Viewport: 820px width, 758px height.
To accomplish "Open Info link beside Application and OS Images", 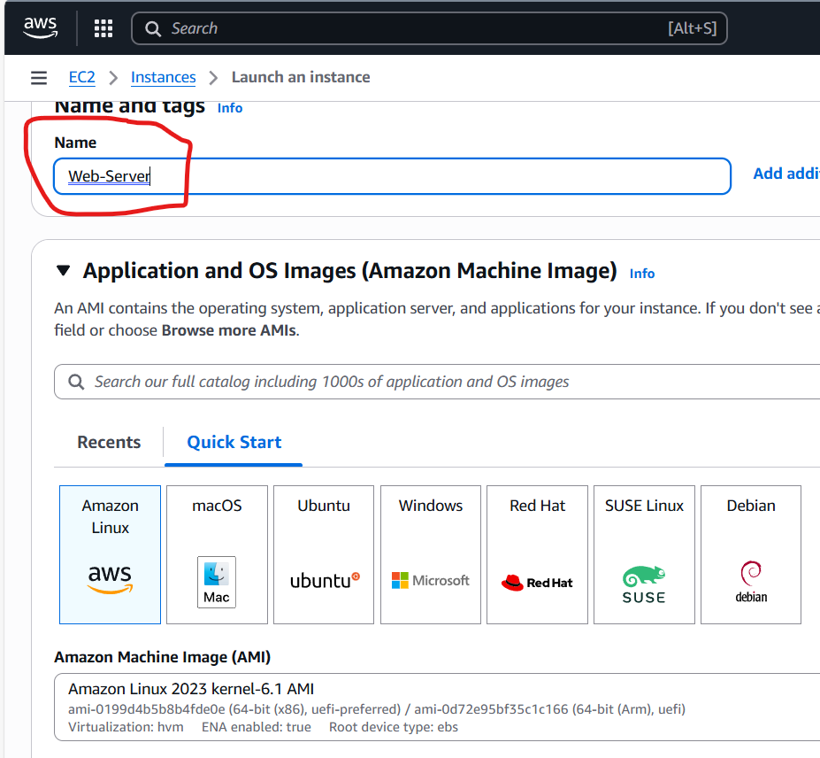I will pos(642,274).
